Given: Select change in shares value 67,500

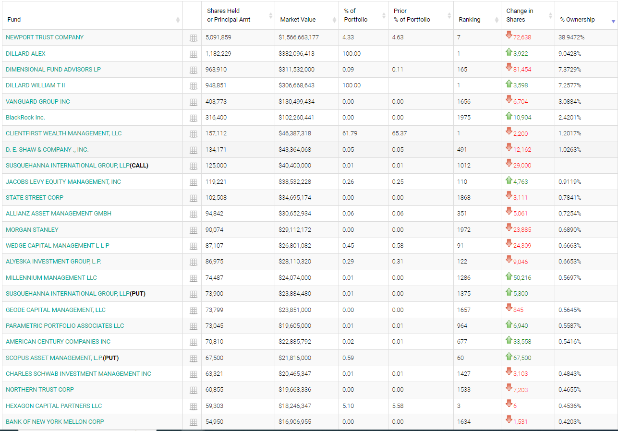Looking at the screenshot, I should [522, 358].
